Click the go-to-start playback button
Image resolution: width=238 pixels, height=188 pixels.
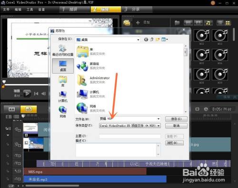(x=36, y=94)
